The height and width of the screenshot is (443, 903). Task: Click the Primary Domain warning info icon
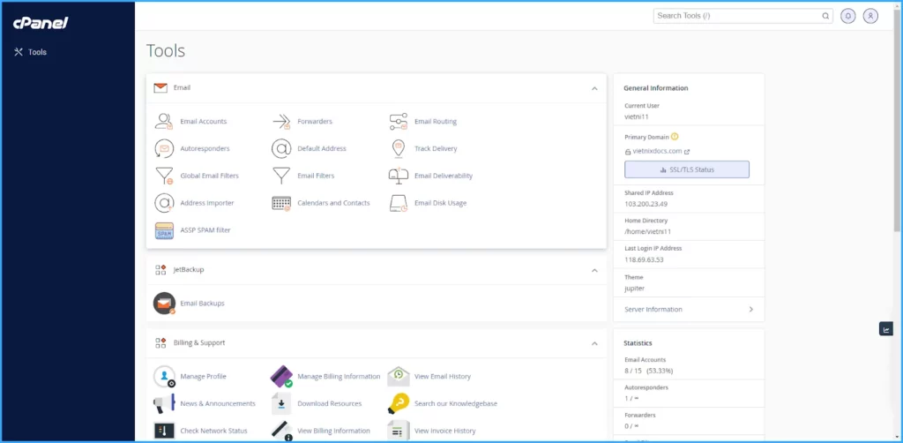click(675, 137)
